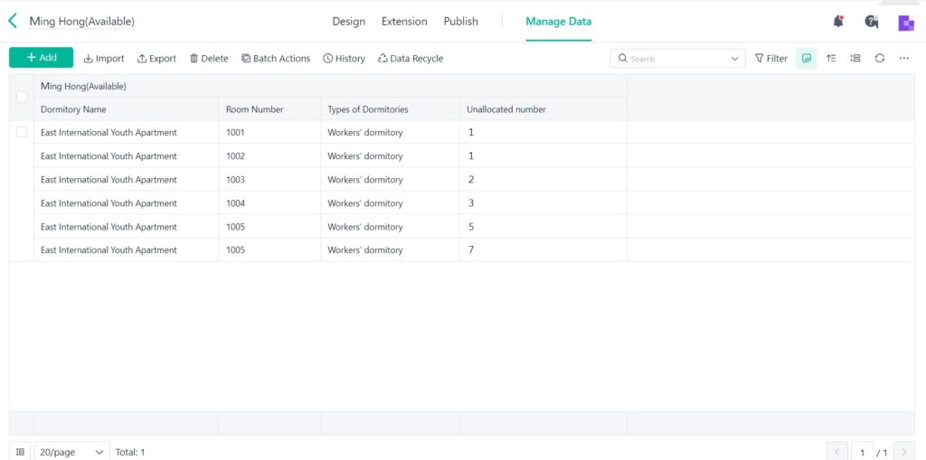Click Import in the toolbar

[x=104, y=59]
